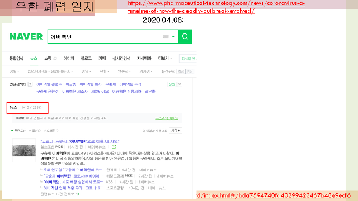Image resolution: width=358 pixels, height=201 pixels.
Task: Open related article from KBS
Action: 73,182
